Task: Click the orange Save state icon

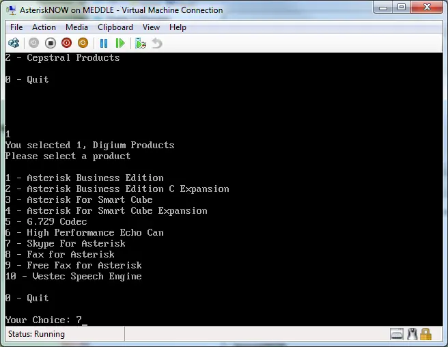Action: [x=83, y=43]
